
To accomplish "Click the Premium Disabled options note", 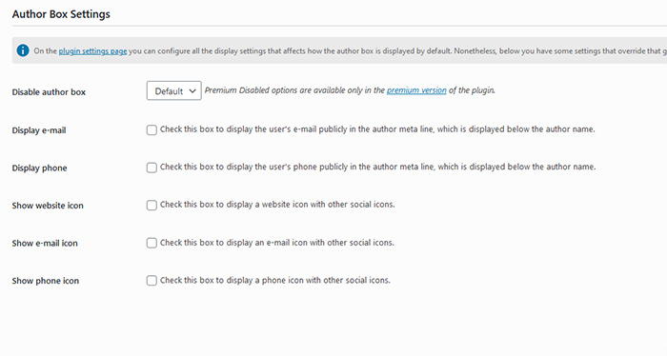I will [x=350, y=90].
